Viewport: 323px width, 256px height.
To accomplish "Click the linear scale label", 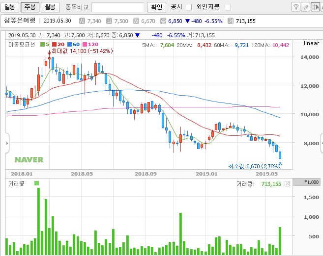I will coord(311,43).
